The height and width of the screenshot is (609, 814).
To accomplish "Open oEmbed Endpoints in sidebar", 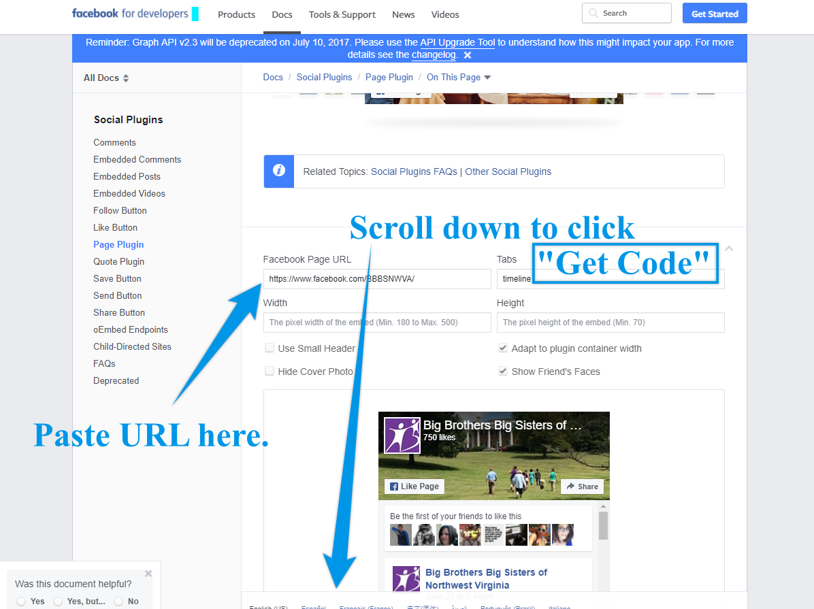I will click(x=130, y=330).
